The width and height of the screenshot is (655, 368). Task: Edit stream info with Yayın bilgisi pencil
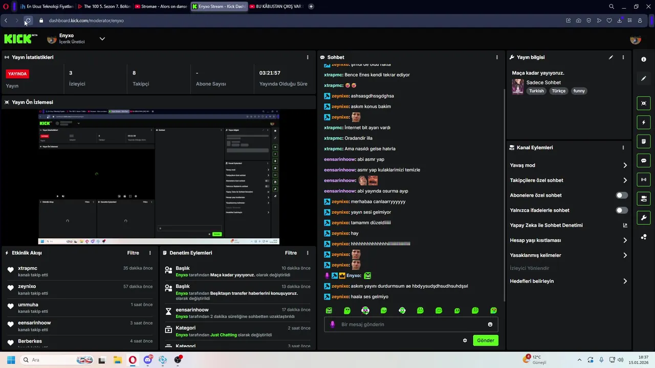point(611,57)
